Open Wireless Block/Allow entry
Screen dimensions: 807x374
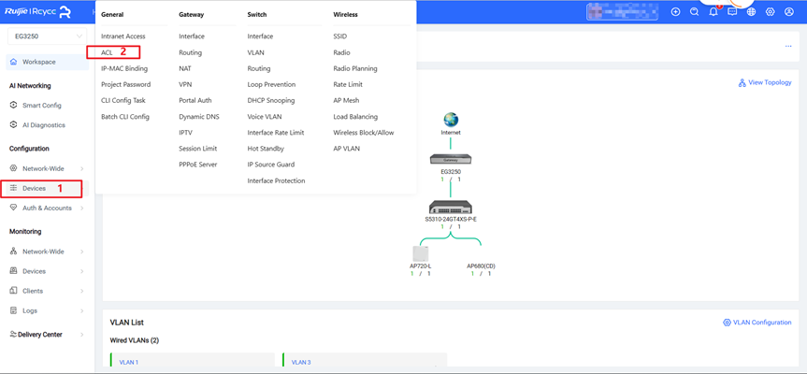[x=364, y=133]
